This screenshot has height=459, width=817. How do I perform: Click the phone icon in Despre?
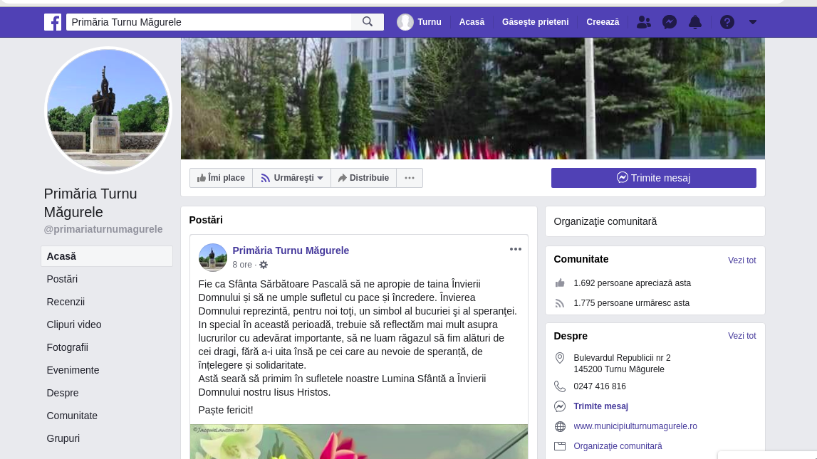click(x=560, y=386)
